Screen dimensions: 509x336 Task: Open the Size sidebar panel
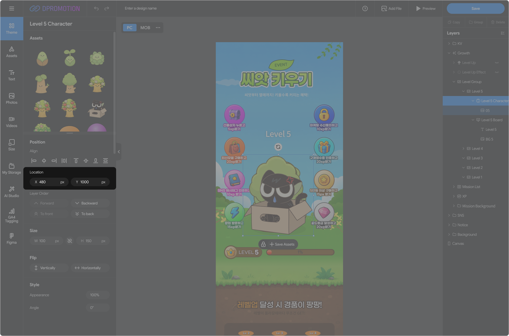point(12,145)
